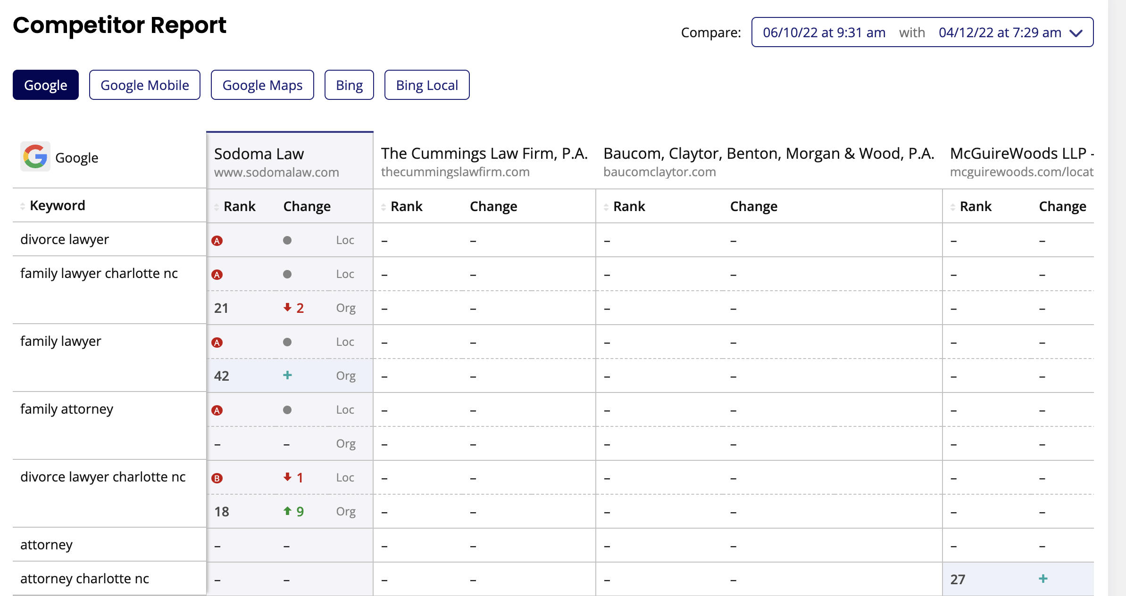The image size is (1126, 596).
Task: Click the 06/10/22 at 9:31 am date
Action: click(x=824, y=33)
